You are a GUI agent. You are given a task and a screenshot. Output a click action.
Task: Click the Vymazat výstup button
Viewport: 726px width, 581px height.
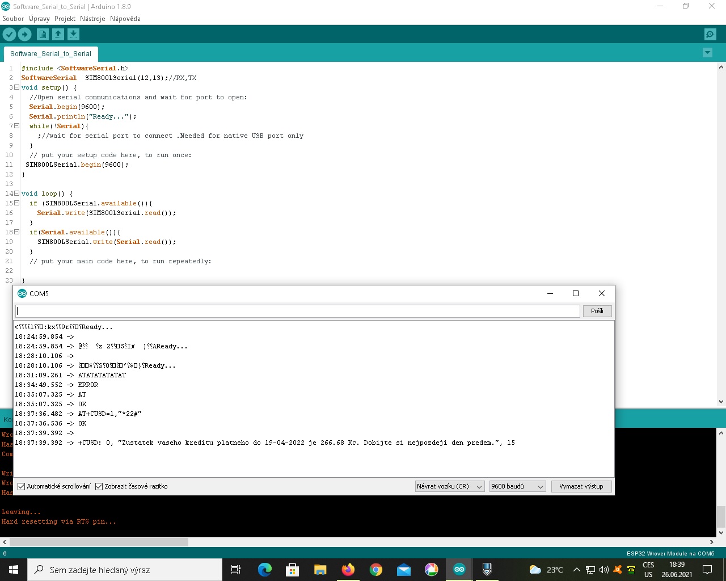click(581, 486)
